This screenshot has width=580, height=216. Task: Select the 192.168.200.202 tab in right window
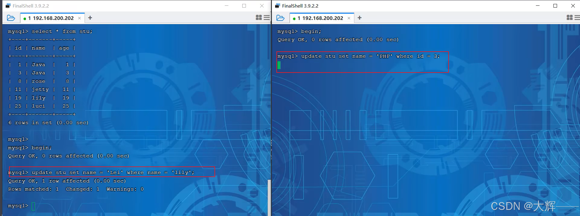pyautogui.click(x=322, y=18)
